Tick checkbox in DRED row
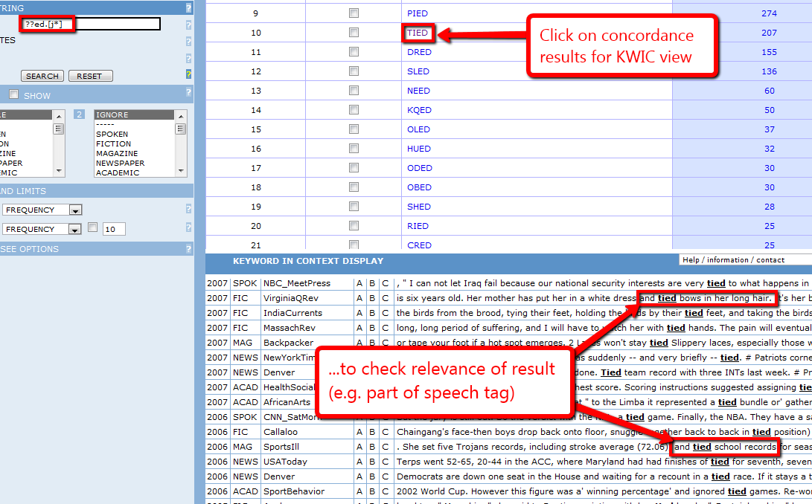The image size is (812, 504). pyautogui.click(x=354, y=52)
